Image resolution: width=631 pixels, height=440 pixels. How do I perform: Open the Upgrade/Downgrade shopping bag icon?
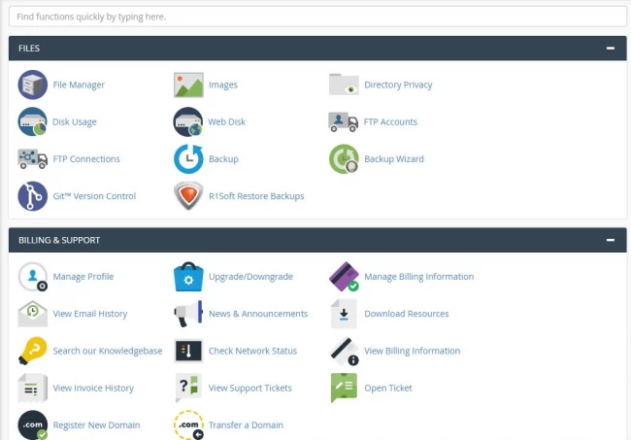pos(188,277)
